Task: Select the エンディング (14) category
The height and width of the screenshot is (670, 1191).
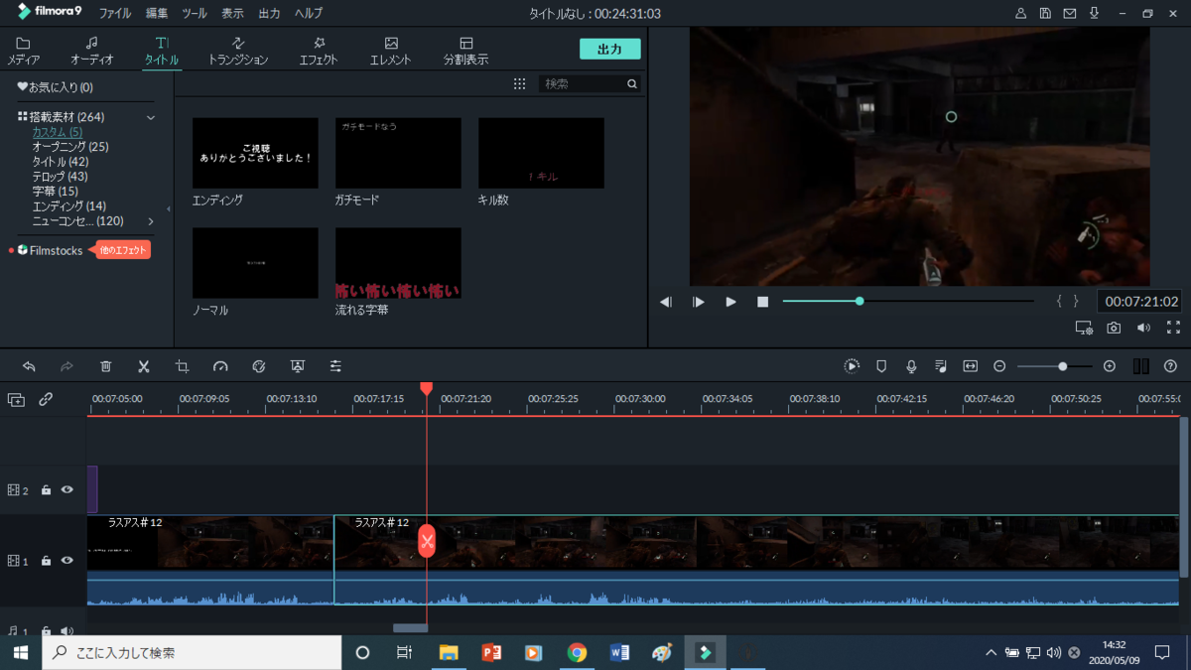Action: click(68, 206)
